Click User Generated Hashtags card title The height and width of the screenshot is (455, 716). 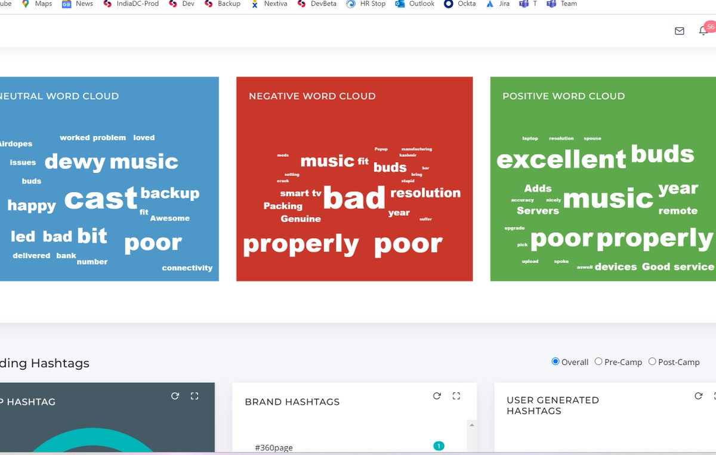pos(553,406)
